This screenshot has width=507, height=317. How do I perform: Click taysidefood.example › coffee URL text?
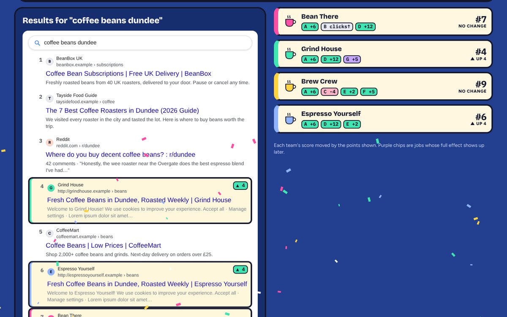(85, 102)
